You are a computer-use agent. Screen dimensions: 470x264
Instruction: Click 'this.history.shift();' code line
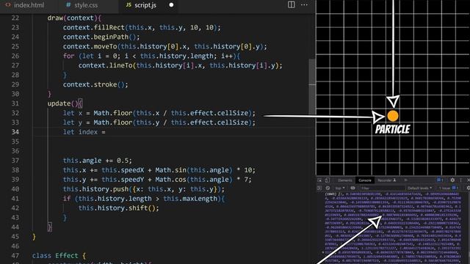[119, 208]
